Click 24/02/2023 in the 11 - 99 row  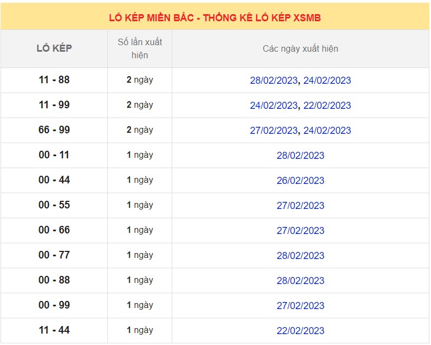coord(274,106)
